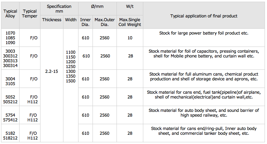Click the cans end/ring-pull application text

point(204,131)
